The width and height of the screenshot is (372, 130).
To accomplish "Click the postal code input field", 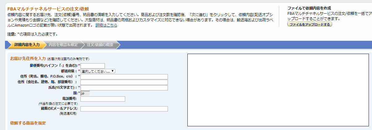I will pyautogui.click(x=92, y=66).
